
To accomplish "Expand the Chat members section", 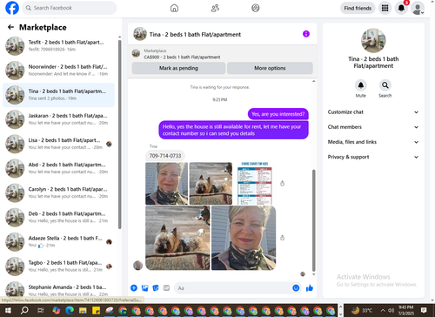I will (373, 127).
